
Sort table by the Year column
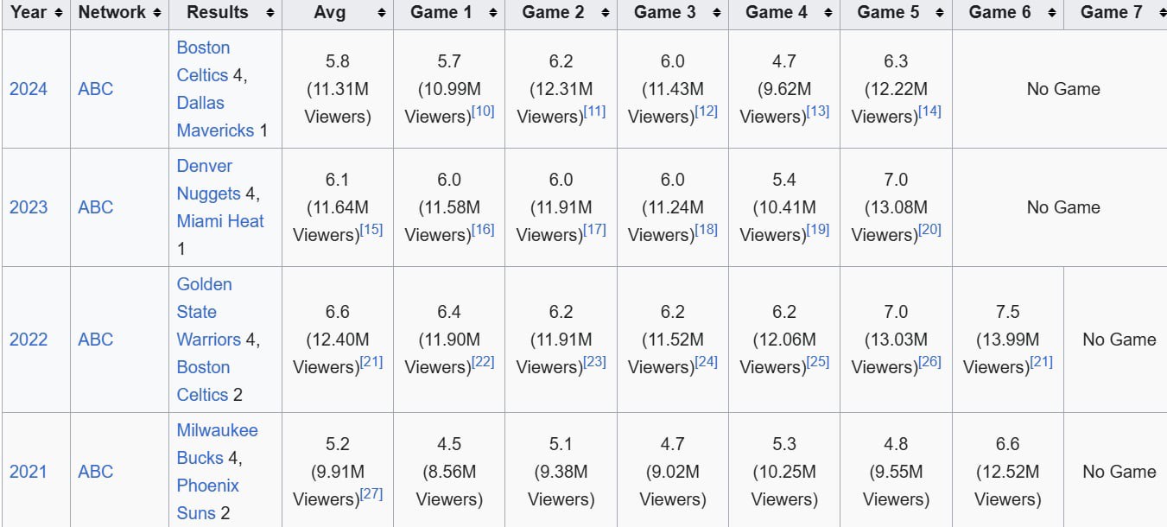[58, 13]
